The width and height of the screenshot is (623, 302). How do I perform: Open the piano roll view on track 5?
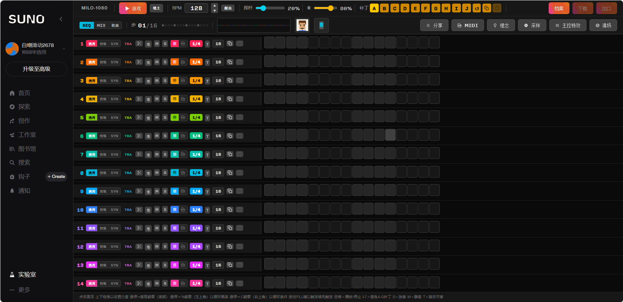click(x=175, y=118)
